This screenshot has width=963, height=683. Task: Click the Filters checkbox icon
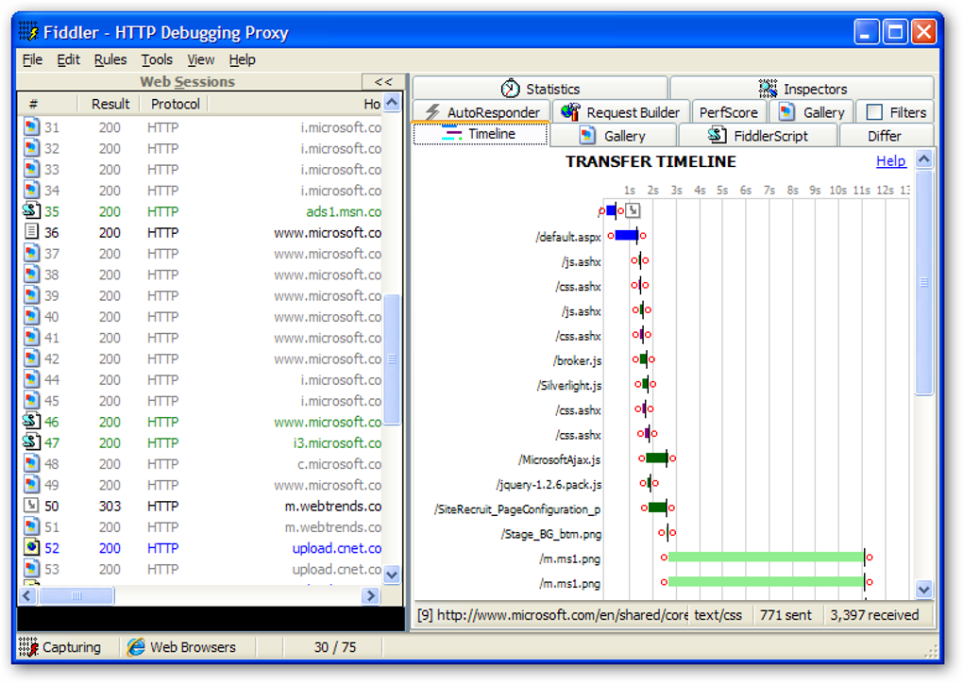(x=872, y=110)
